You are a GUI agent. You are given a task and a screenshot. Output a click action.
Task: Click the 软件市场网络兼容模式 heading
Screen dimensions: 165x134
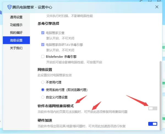pos(56,106)
